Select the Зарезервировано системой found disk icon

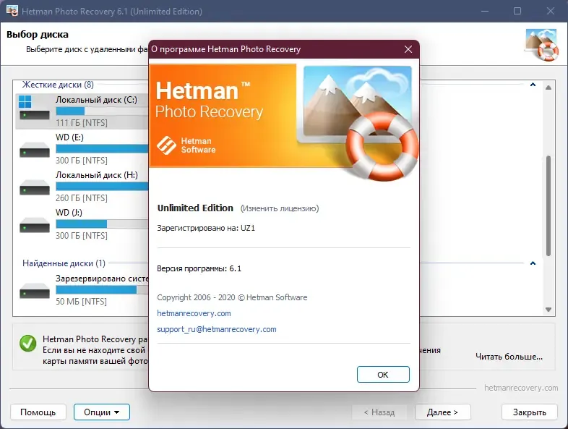35,291
